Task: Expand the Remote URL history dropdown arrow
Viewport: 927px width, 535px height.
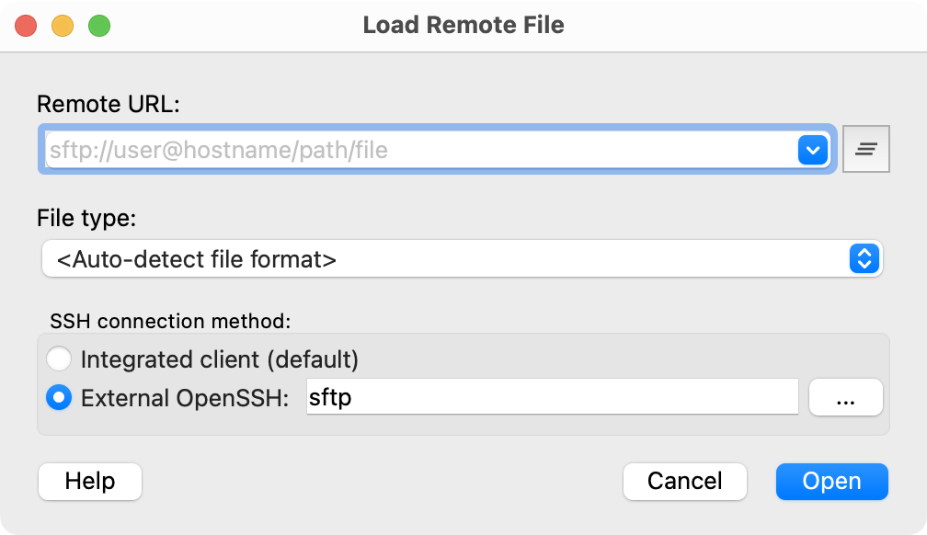Action: (x=813, y=149)
